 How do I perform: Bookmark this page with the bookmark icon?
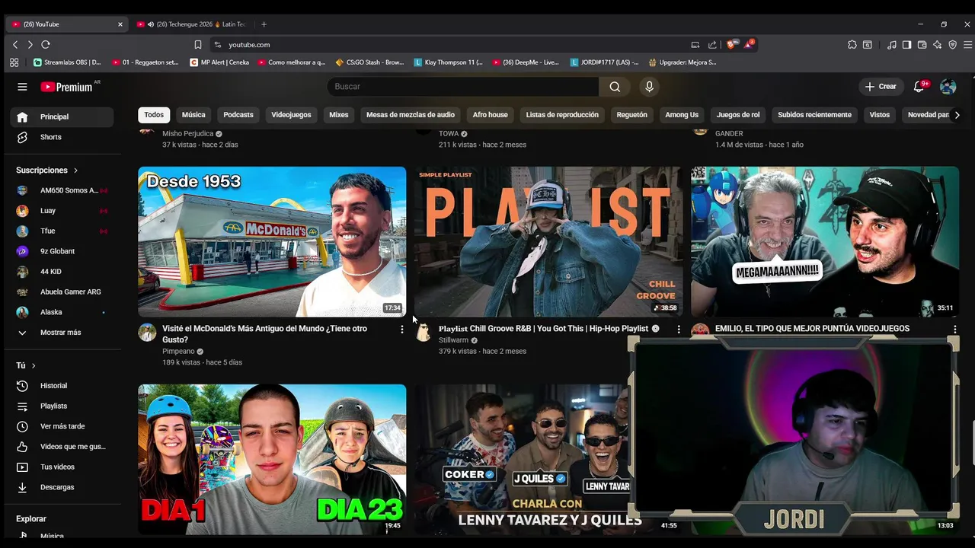[x=198, y=45]
